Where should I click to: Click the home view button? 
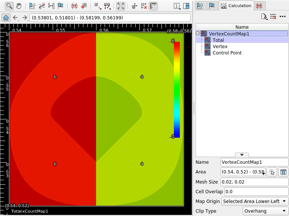(x=6, y=18)
